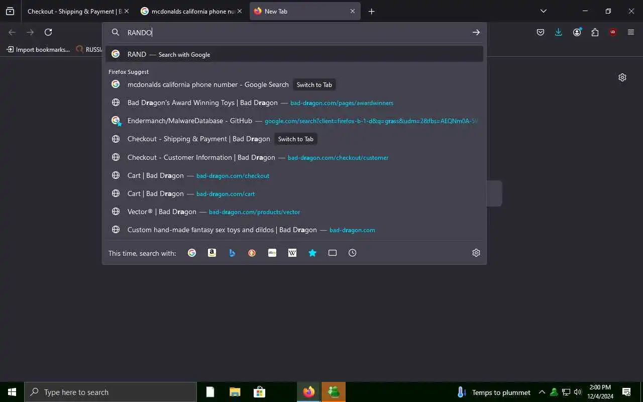This screenshot has width=643, height=402.
Task: Search this time with Amazon icon
Action: [212, 253]
